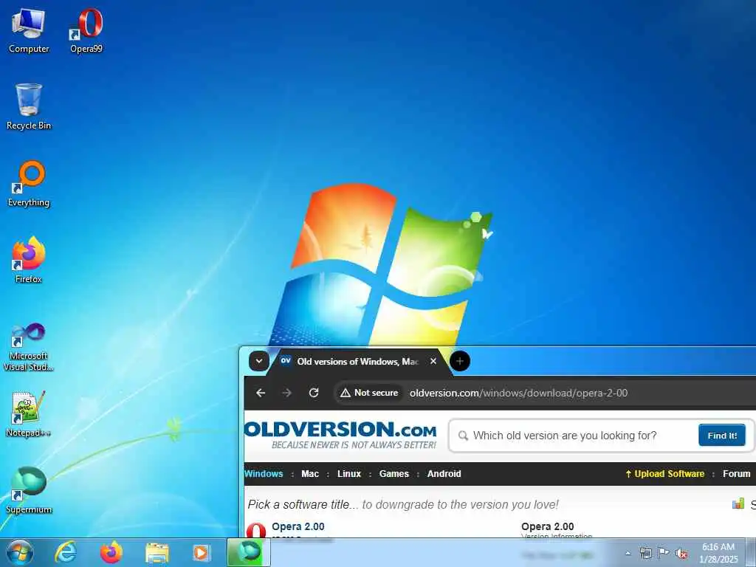Show hidden system tray icons
This screenshot has width=756, height=567.
pos(628,553)
